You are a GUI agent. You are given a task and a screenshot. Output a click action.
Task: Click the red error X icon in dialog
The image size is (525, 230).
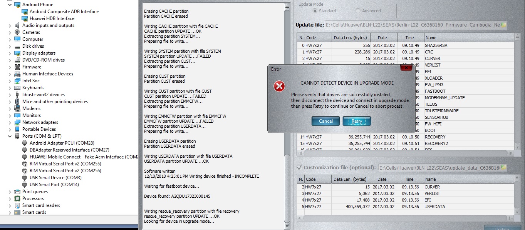coord(279,86)
